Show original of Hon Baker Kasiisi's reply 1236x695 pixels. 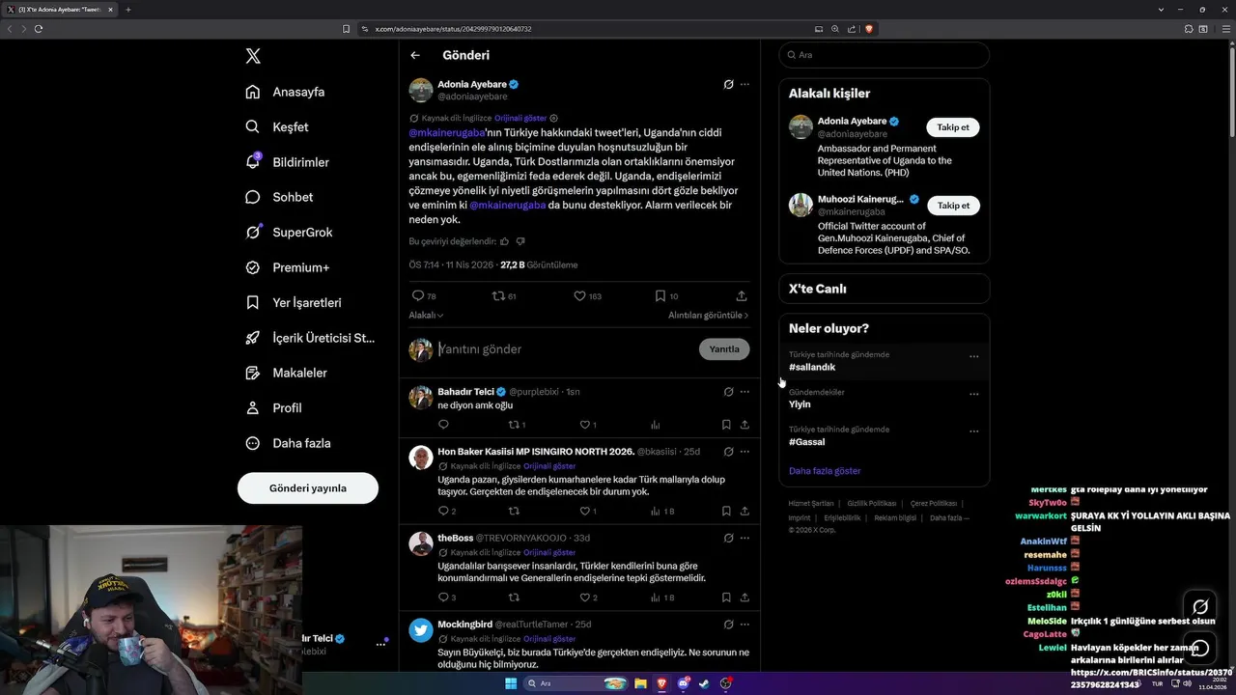click(549, 466)
